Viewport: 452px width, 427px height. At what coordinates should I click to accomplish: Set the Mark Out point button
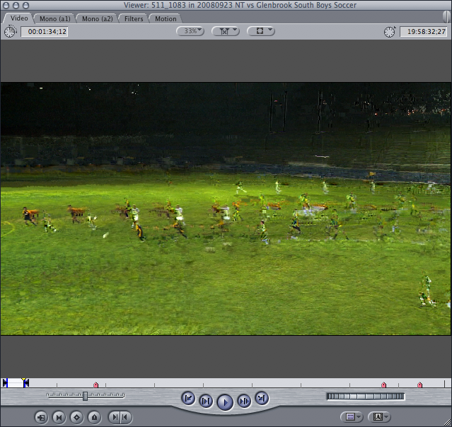(x=124, y=417)
